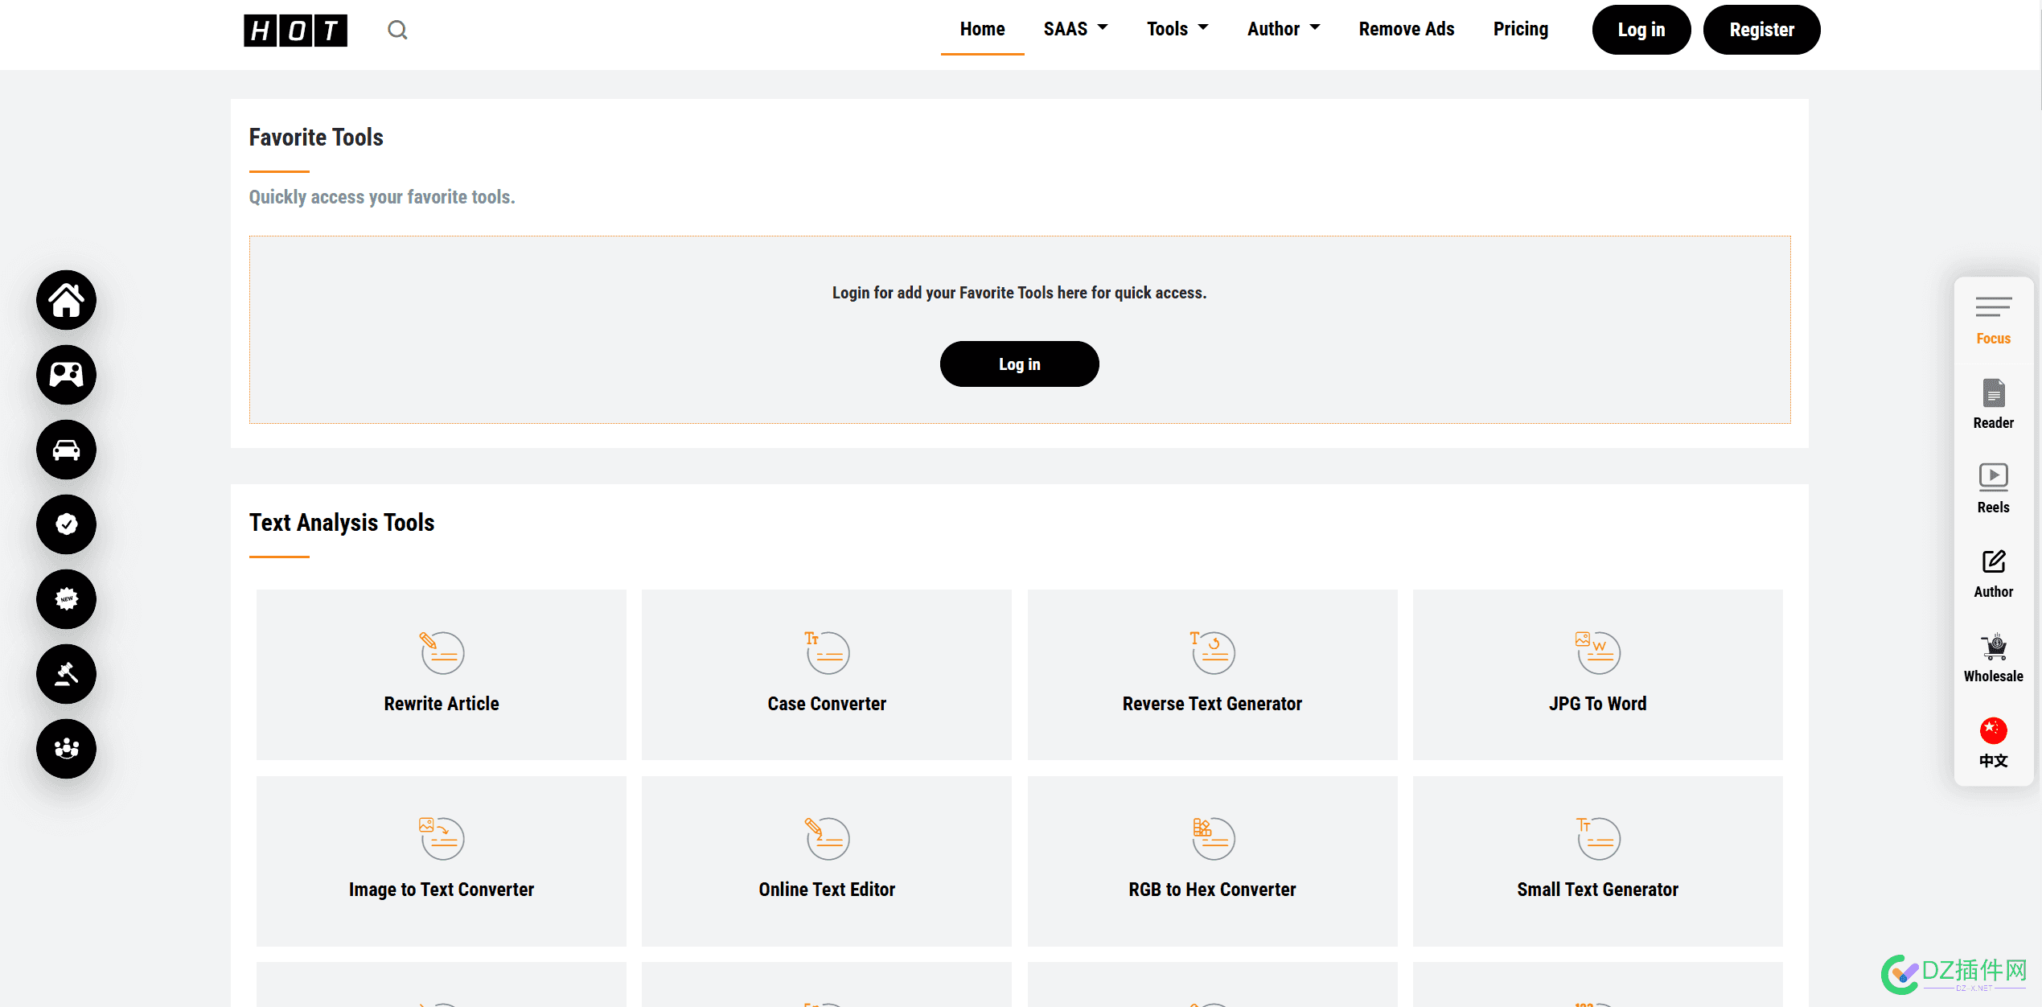The width and height of the screenshot is (2042, 1007).
Task: Click the Reverse Text Generator icon
Action: pos(1212,652)
